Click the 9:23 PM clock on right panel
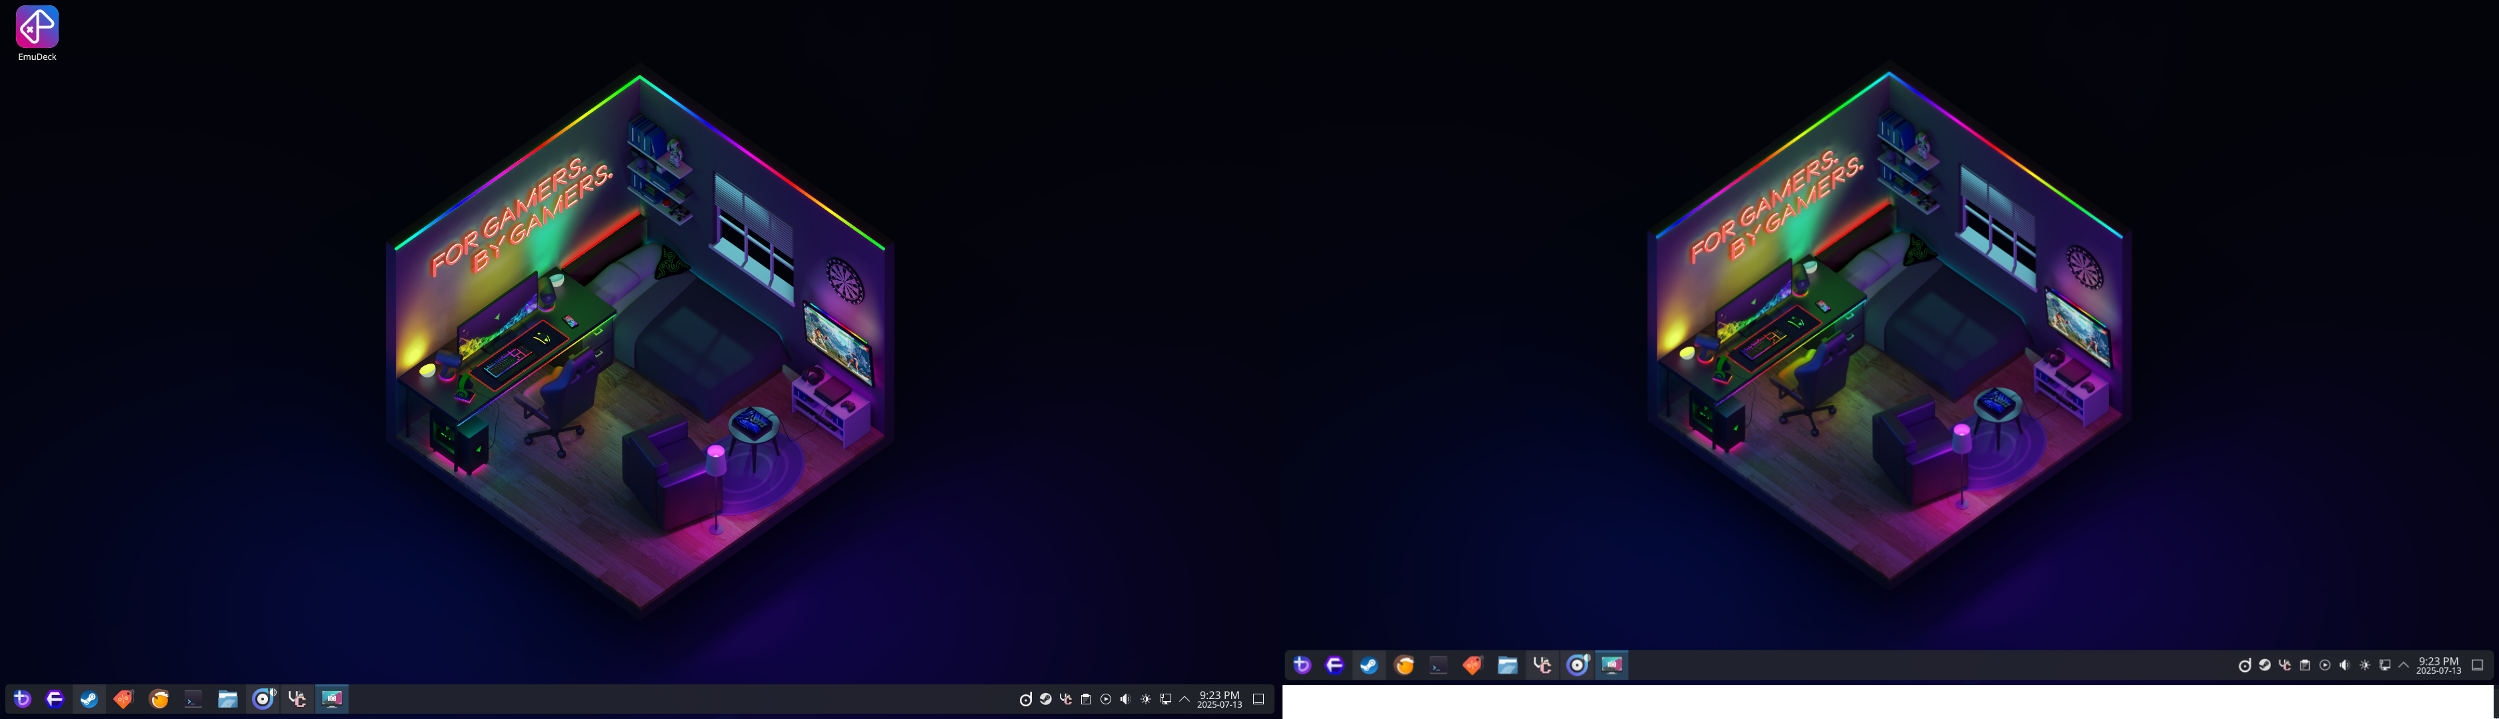 [x=2439, y=664]
